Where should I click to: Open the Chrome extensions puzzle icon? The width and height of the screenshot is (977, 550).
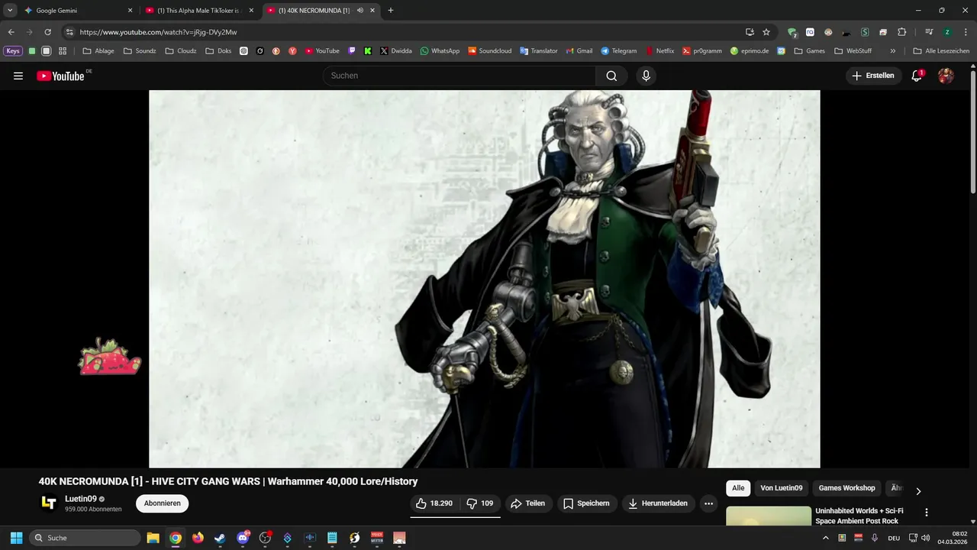coord(901,32)
